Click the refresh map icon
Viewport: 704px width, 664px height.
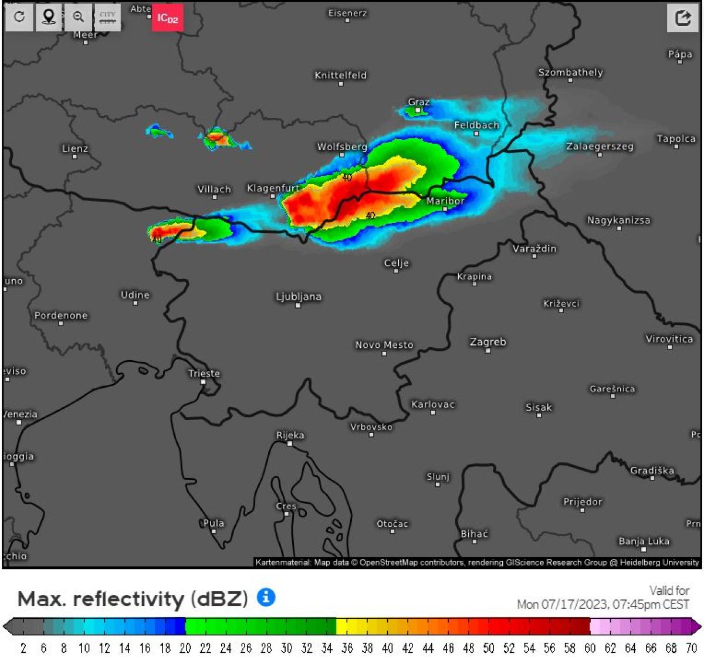(19, 17)
